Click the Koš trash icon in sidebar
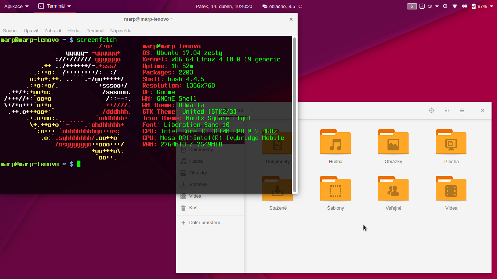Image resolution: width=497 pixels, height=279 pixels. point(183,208)
